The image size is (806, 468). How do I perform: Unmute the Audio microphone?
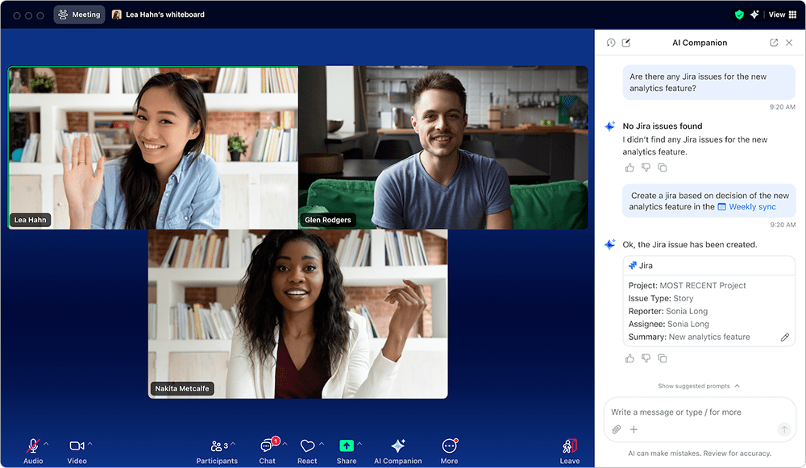[33, 451]
